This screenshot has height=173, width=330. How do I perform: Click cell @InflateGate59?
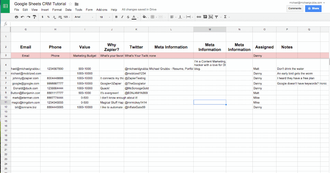coord(136,107)
